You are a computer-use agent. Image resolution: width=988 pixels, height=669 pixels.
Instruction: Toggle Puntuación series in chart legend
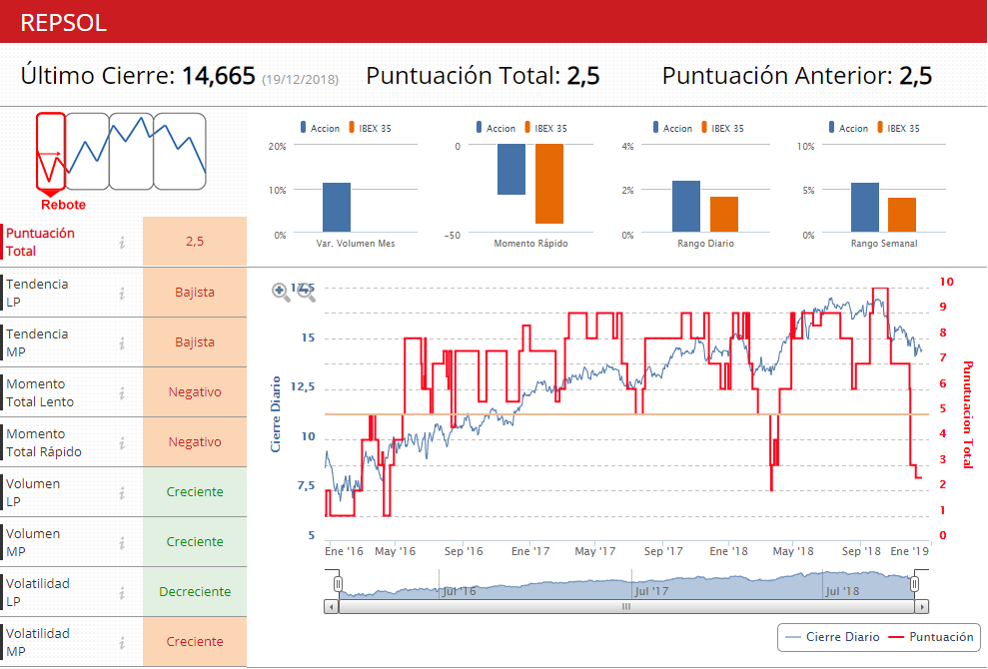click(931, 637)
